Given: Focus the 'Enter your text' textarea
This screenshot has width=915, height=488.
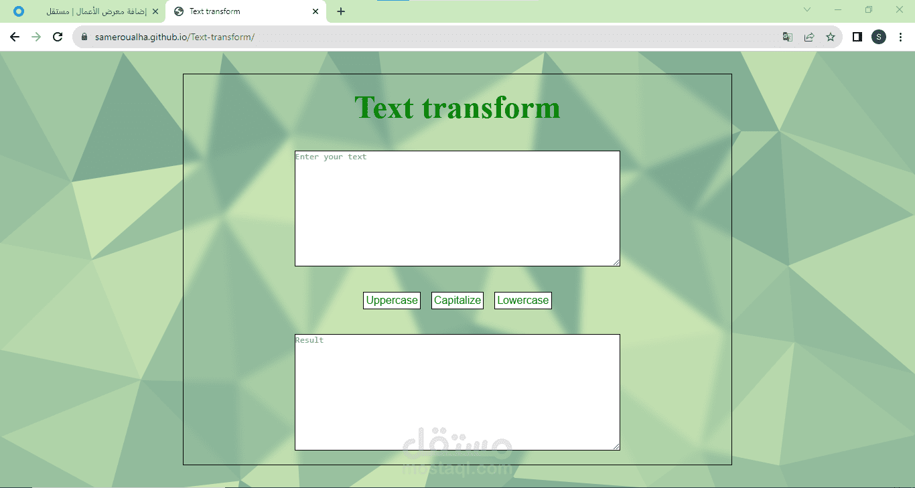Looking at the screenshot, I should pos(457,208).
